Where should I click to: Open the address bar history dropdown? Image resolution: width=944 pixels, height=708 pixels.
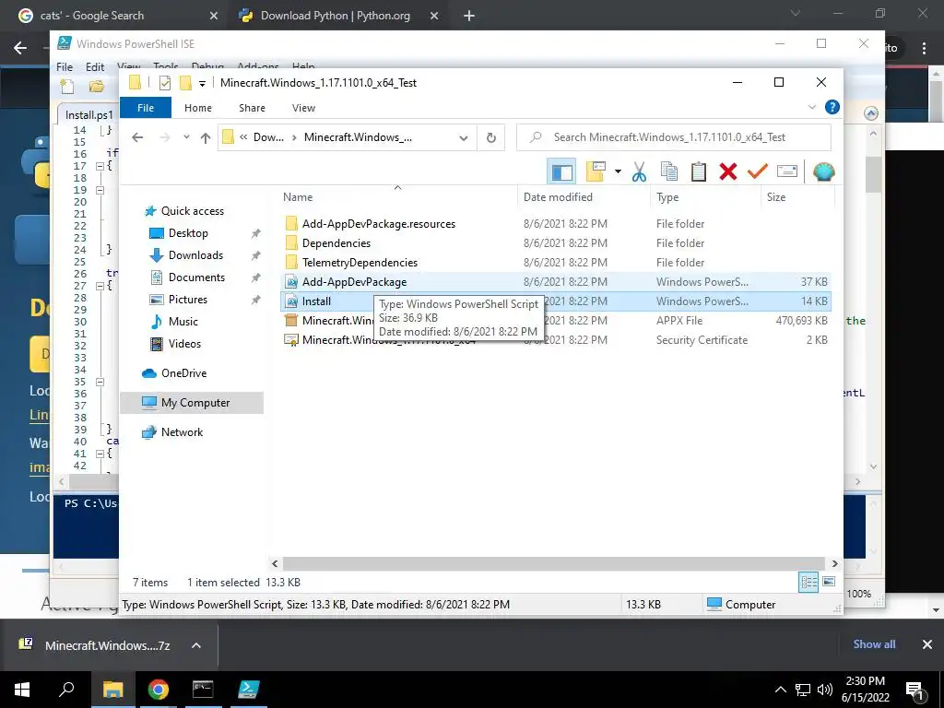(463, 138)
